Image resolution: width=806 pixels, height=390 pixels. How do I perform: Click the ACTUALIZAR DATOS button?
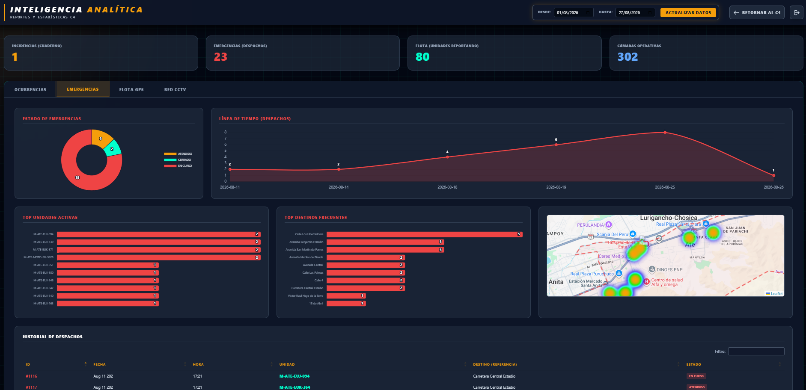688,12
